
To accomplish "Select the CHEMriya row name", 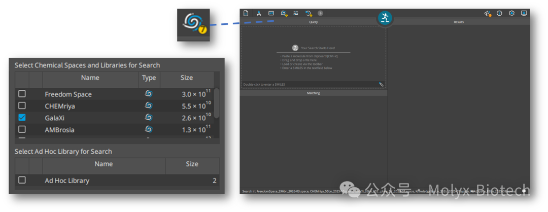I will point(60,106).
